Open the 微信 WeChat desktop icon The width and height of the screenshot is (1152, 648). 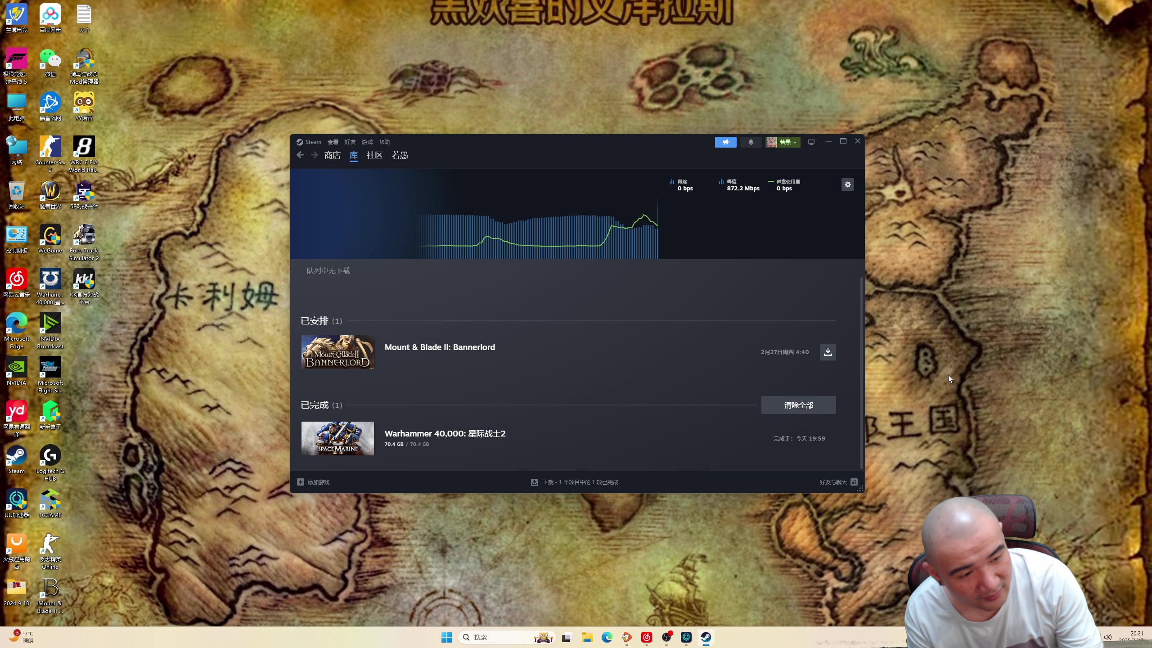(50, 63)
